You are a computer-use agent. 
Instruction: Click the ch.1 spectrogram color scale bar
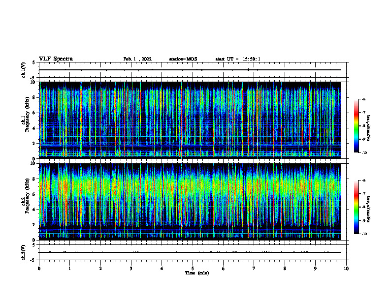356,126
